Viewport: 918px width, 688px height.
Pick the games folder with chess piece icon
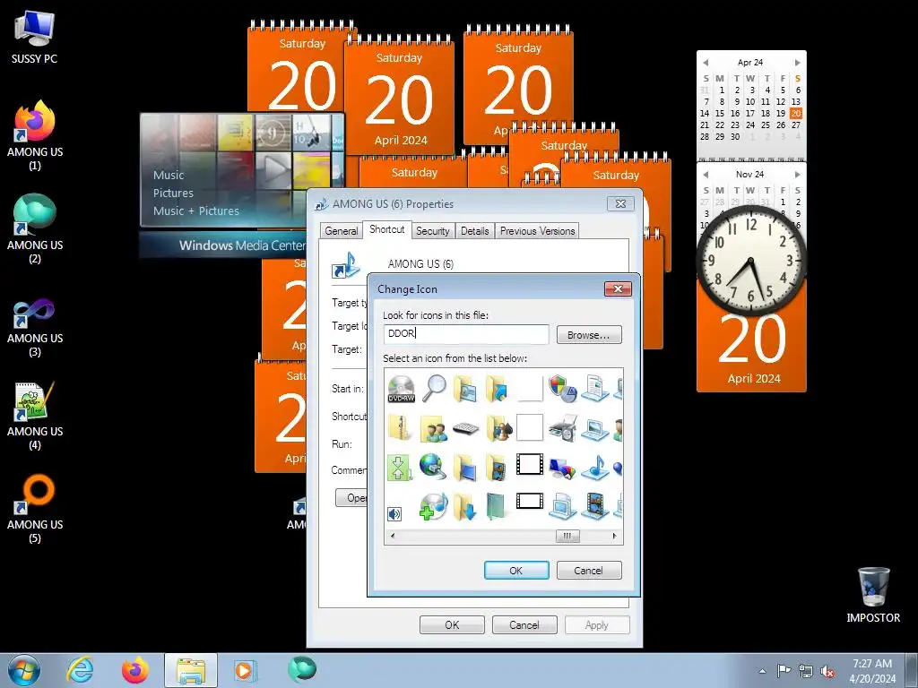[x=498, y=429]
